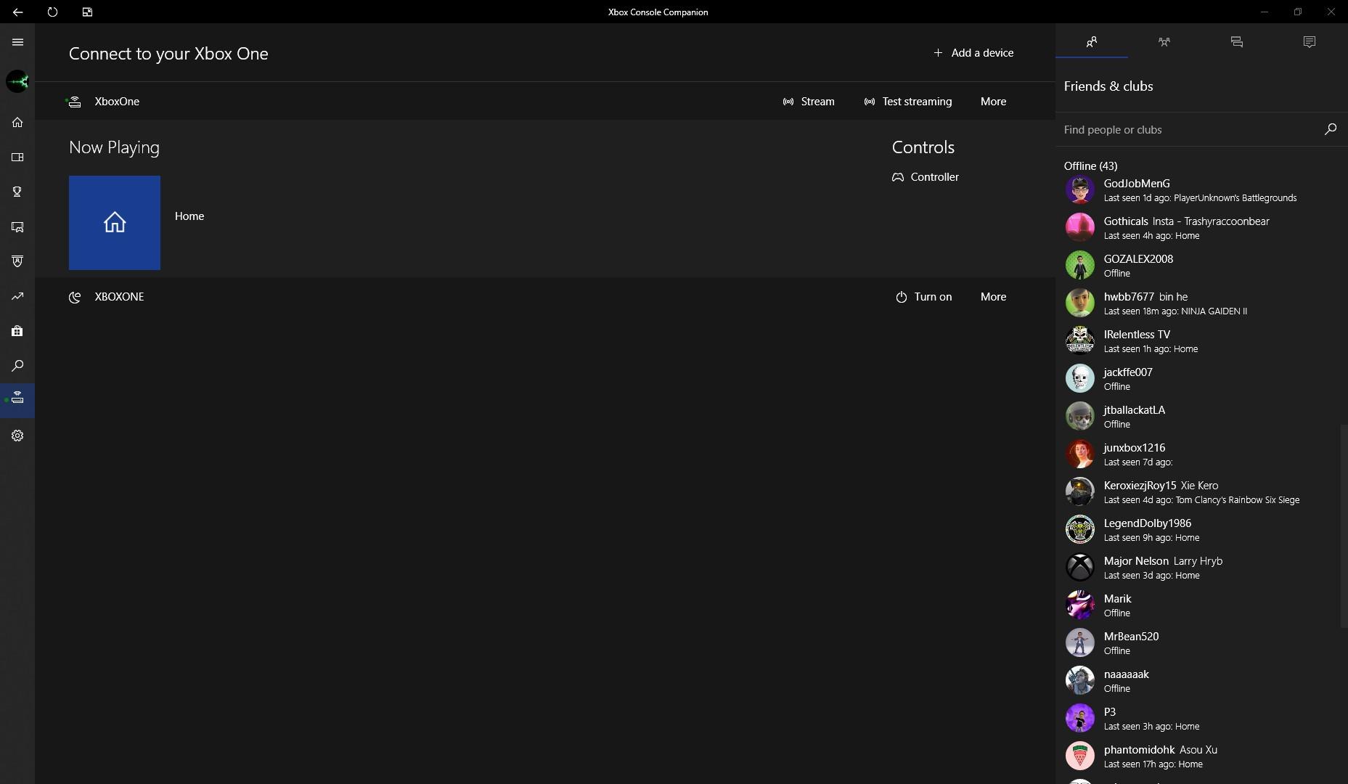The height and width of the screenshot is (784, 1348).
Task: Open More options for XboxOne
Action: [x=993, y=102]
